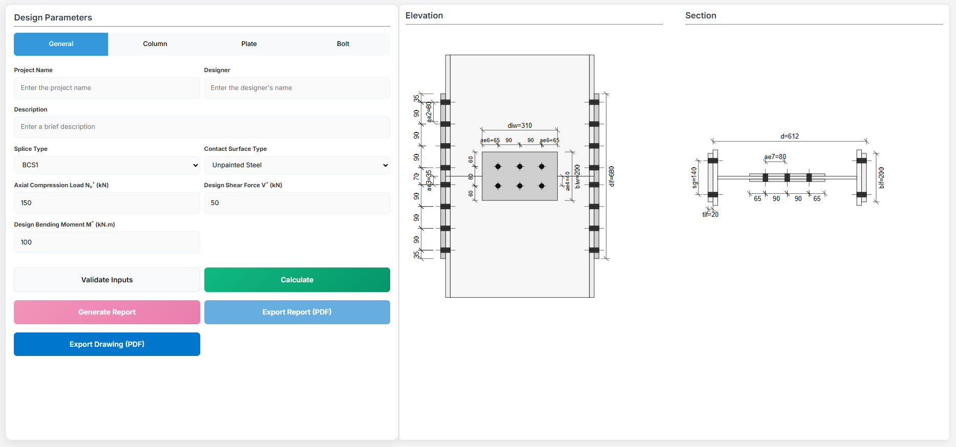Click the d=612 dimension label in Section
Screen dimensions: 956x447
(789, 136)
